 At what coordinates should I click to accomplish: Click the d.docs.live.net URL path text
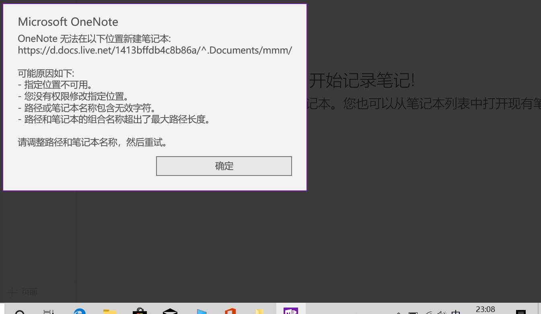click(x=155, y=50)
